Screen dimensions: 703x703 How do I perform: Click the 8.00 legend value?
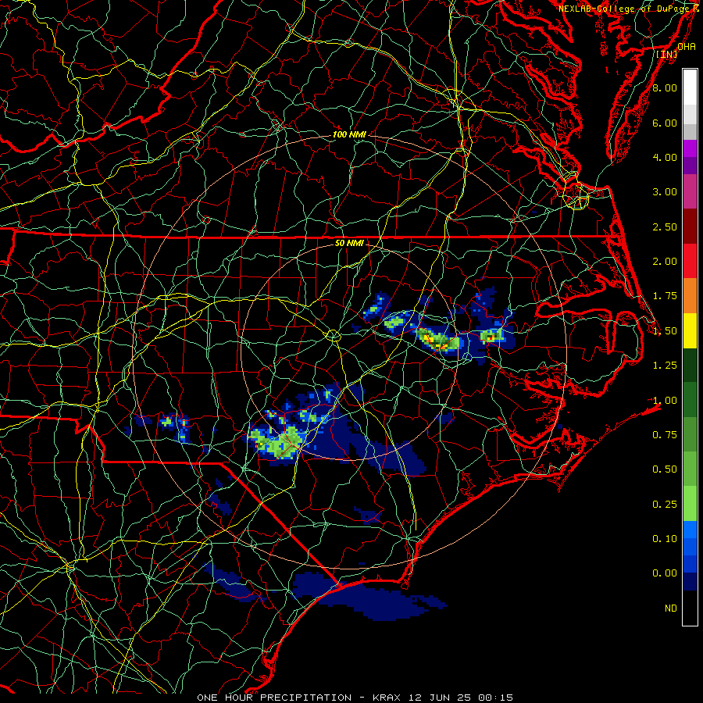(x=665, y=87)
